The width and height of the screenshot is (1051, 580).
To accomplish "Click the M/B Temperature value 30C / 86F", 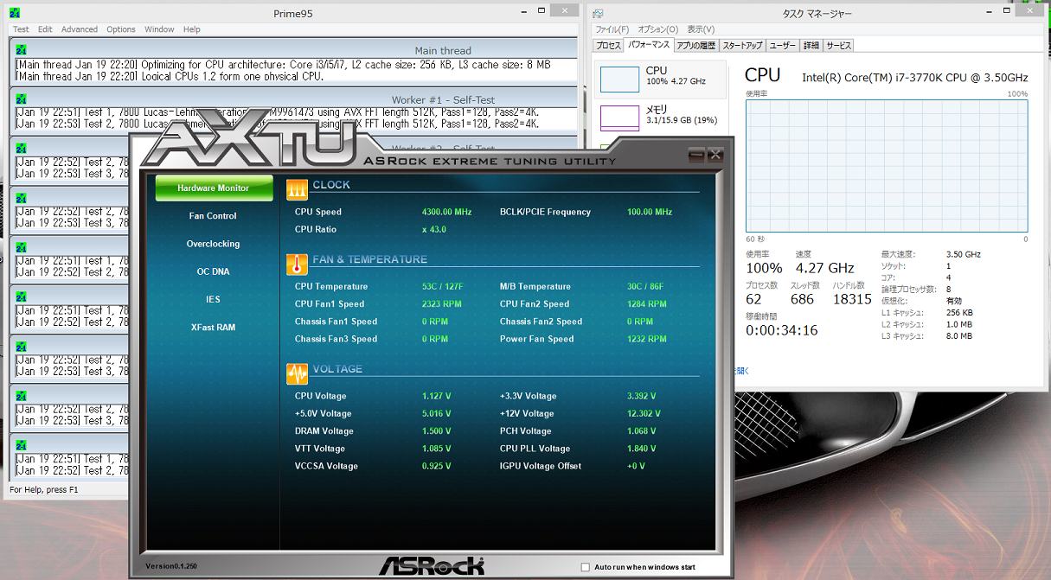I will [x=645, y=286].
